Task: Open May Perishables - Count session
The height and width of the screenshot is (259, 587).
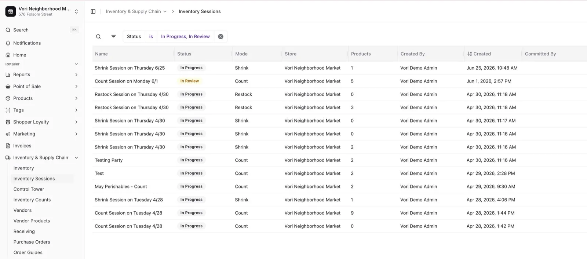Action: coord(121,186)
